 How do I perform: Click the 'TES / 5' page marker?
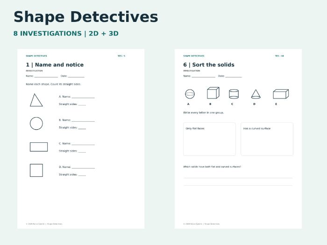click(121, 56)
